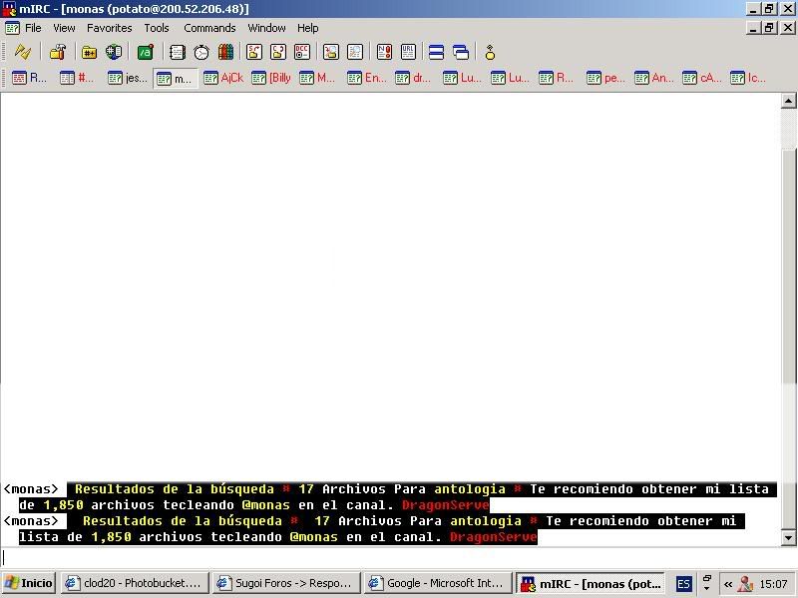Click the About mIRC yellow figure icon
Screen dimensions: 798x598
click(490, 52)
